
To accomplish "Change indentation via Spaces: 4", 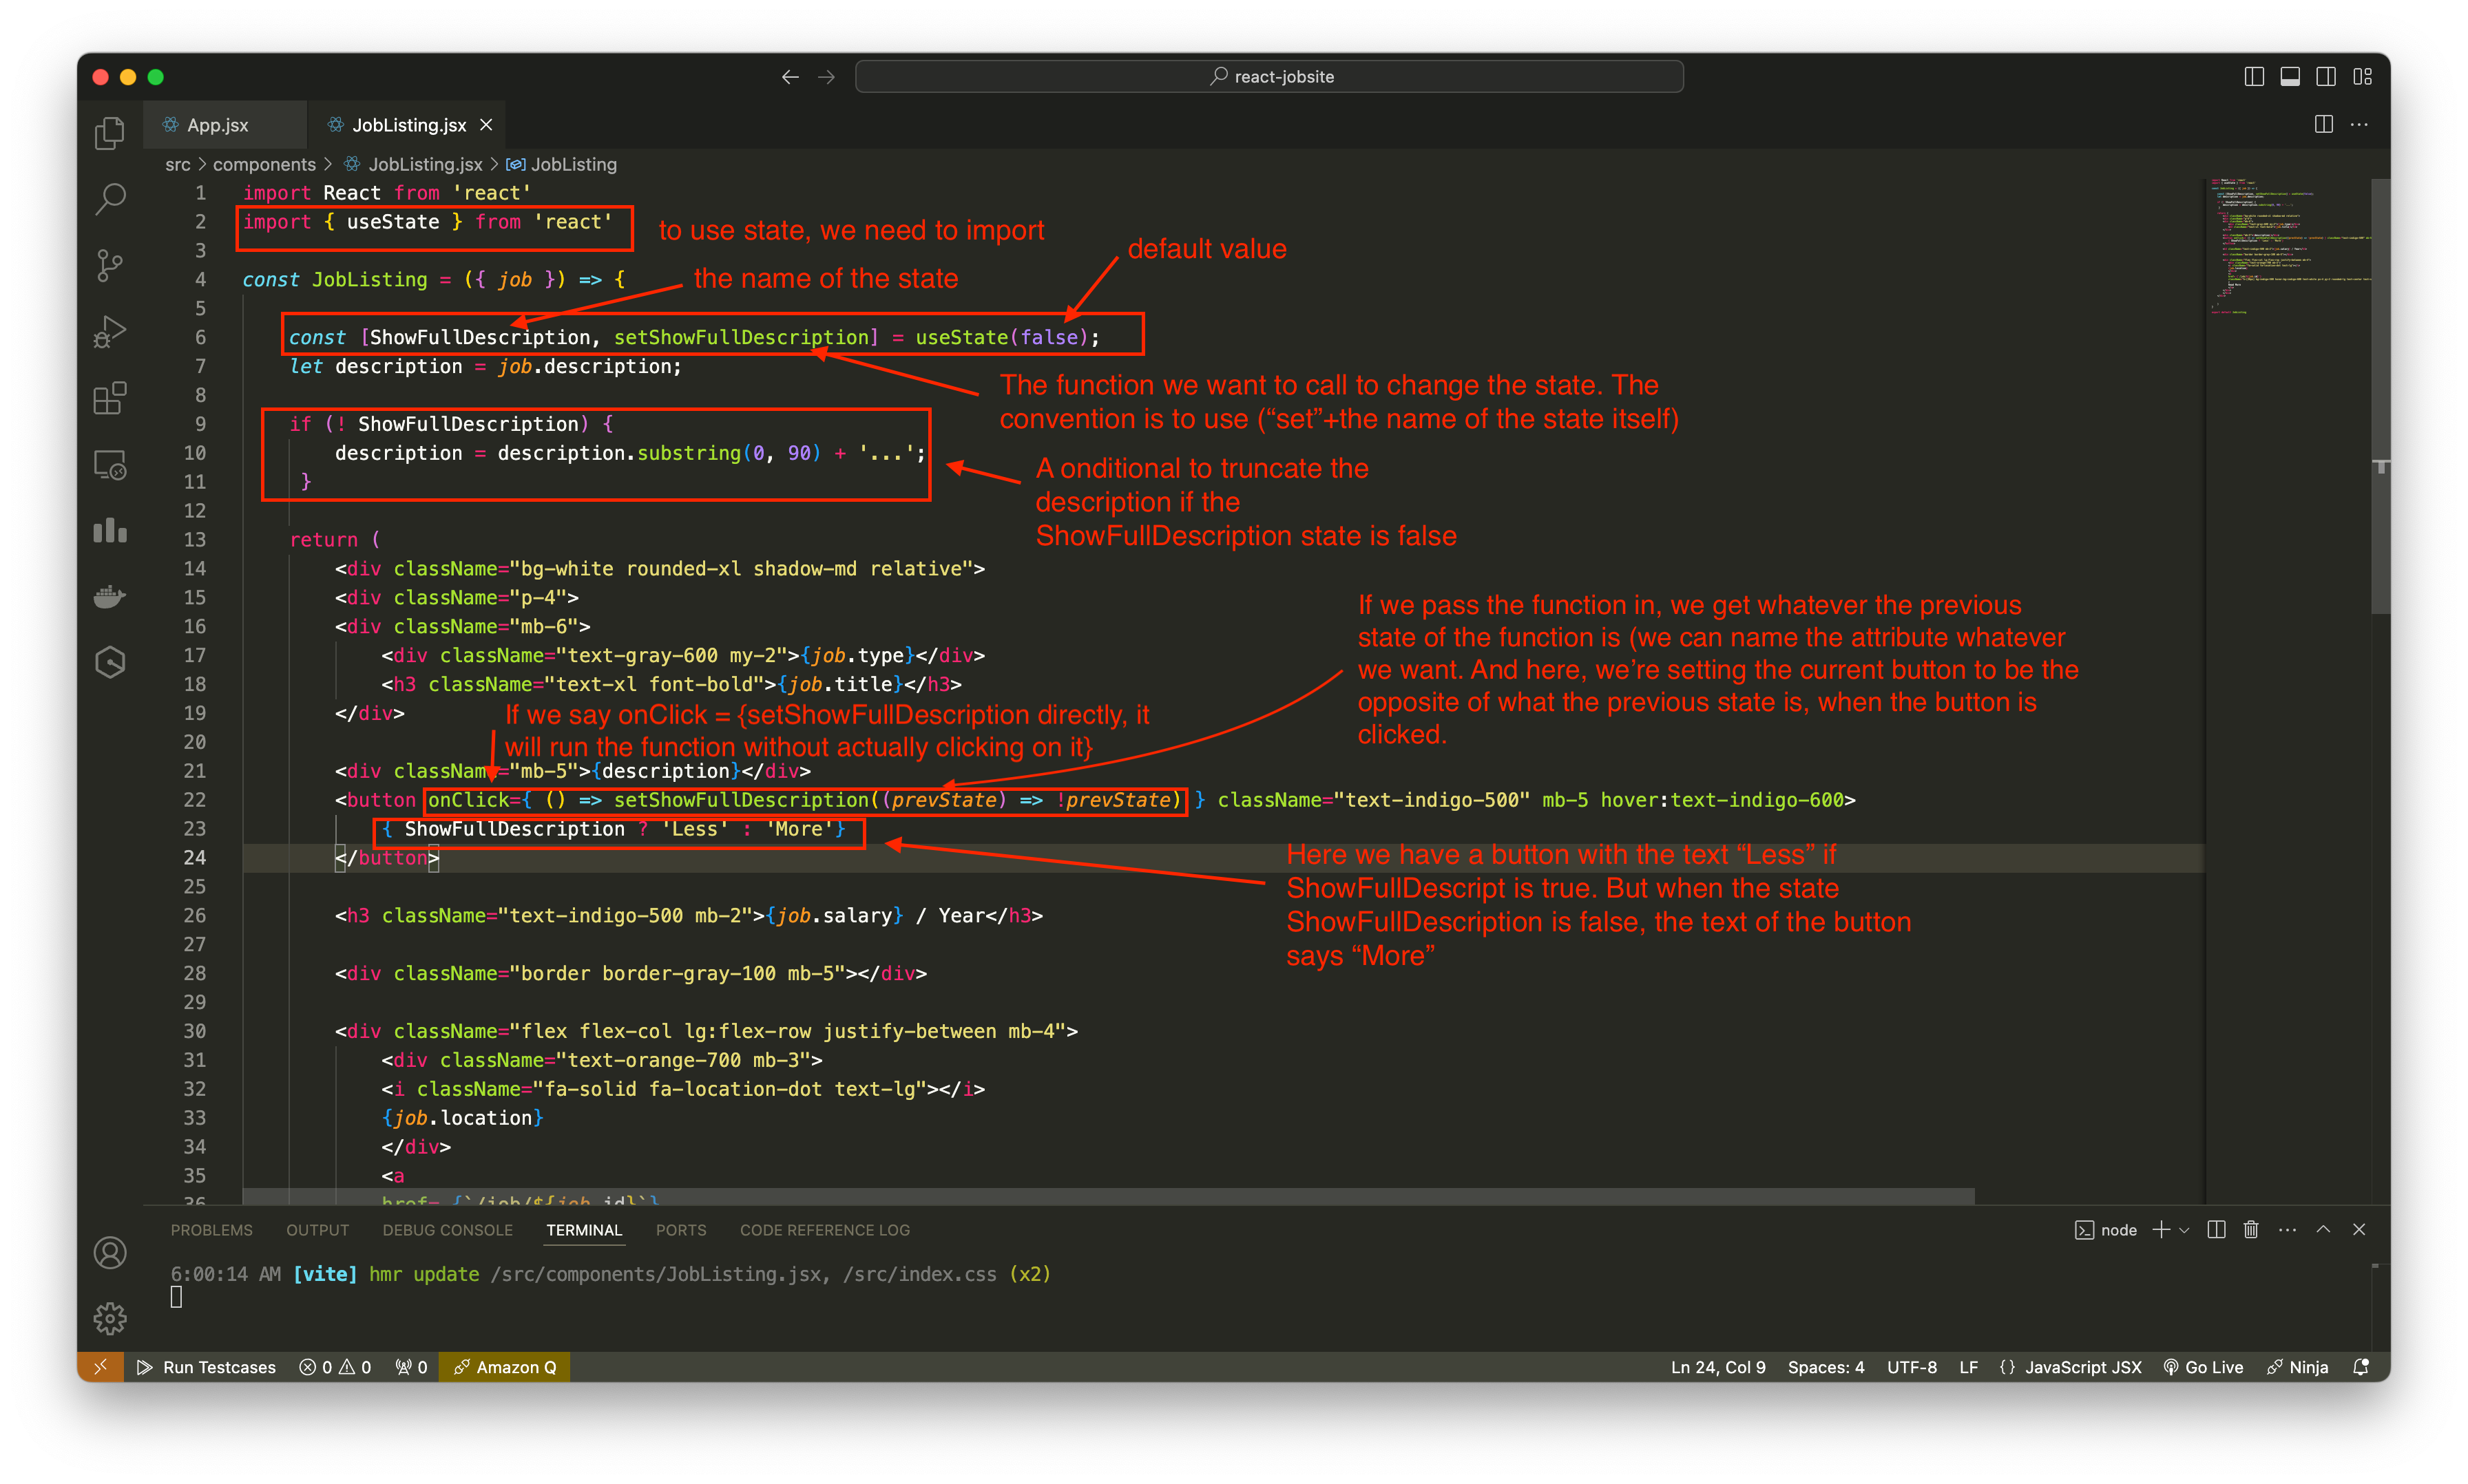I will click(1826, 1367).
